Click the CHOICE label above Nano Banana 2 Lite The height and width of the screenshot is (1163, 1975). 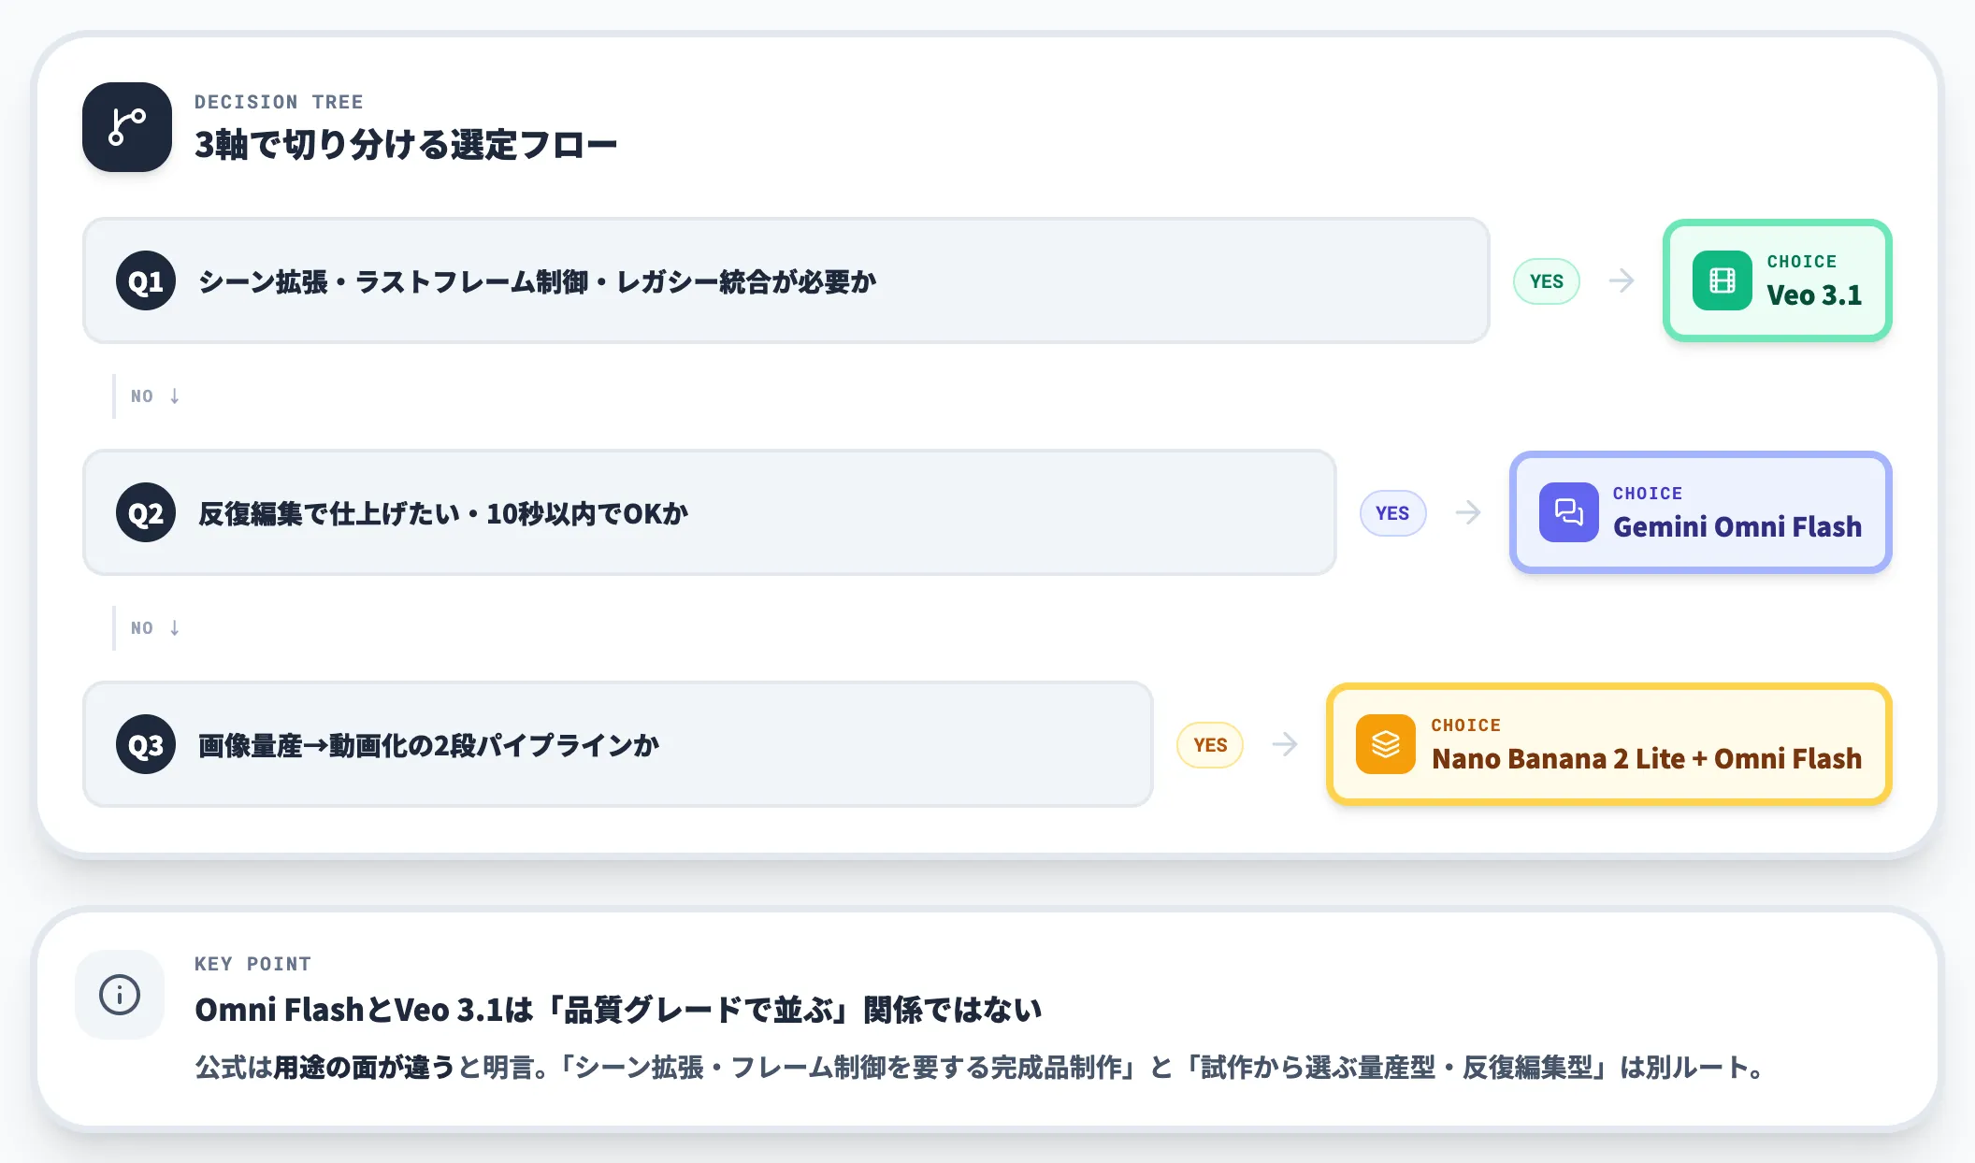(x=1465, y=725)
